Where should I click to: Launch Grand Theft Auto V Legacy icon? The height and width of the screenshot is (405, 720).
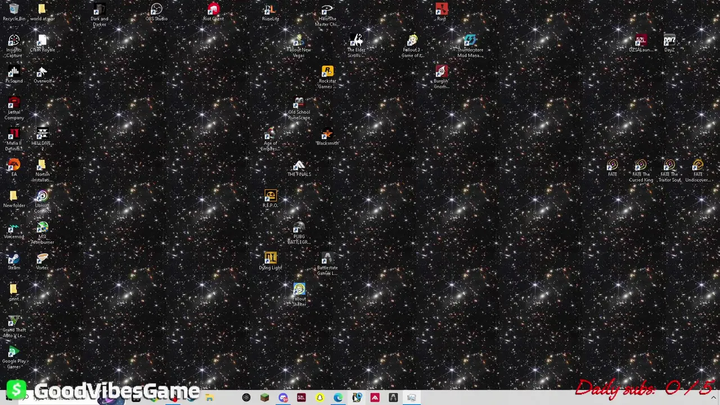point(14,326)
